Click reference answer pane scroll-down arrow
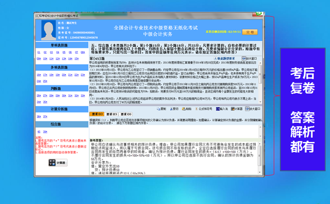This screenshot has width=330, height=204. coord(260,172)
